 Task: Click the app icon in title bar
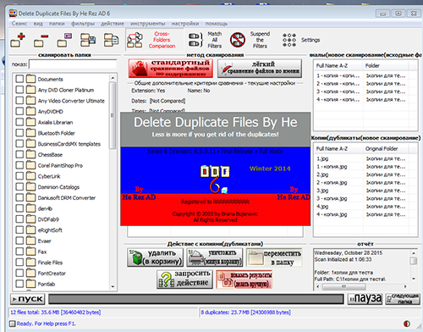pos(13,14)
